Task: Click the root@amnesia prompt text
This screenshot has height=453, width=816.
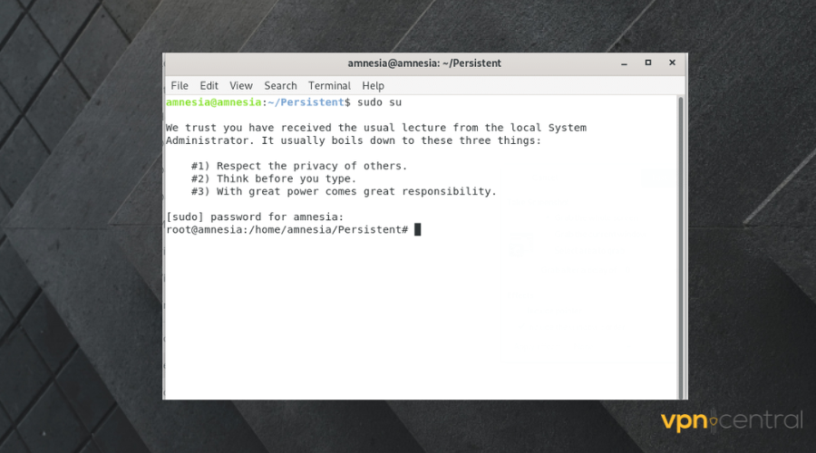Action: pos(287,230)
